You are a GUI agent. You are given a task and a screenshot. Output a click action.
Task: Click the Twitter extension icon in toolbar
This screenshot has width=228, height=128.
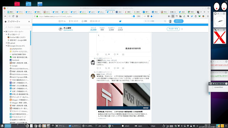coord(192,16)
